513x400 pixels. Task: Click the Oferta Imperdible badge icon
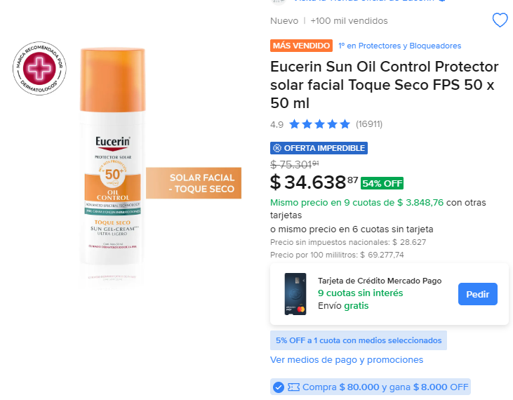tap(277, 148)
